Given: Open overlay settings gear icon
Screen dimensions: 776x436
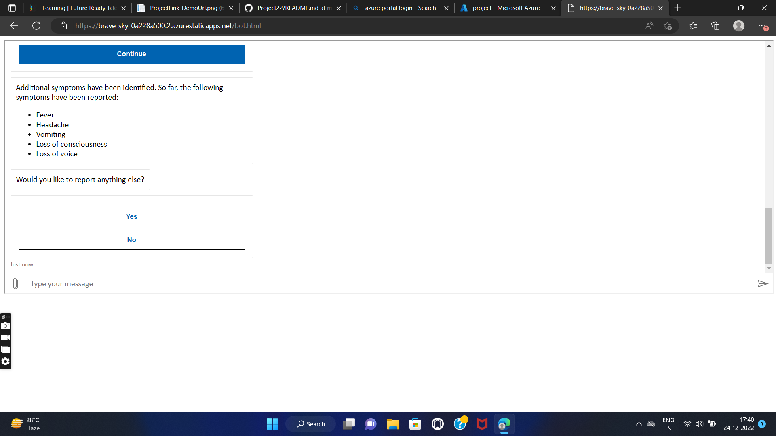Looking at the screenshot, I should (5, 361).
